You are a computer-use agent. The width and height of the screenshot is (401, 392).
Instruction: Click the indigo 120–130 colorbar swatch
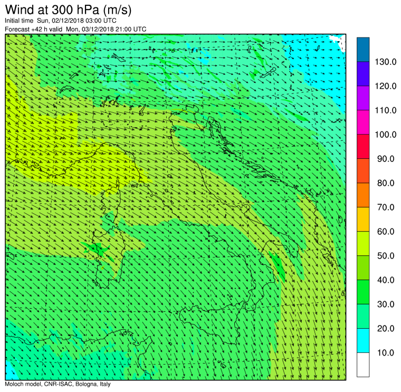363,74
